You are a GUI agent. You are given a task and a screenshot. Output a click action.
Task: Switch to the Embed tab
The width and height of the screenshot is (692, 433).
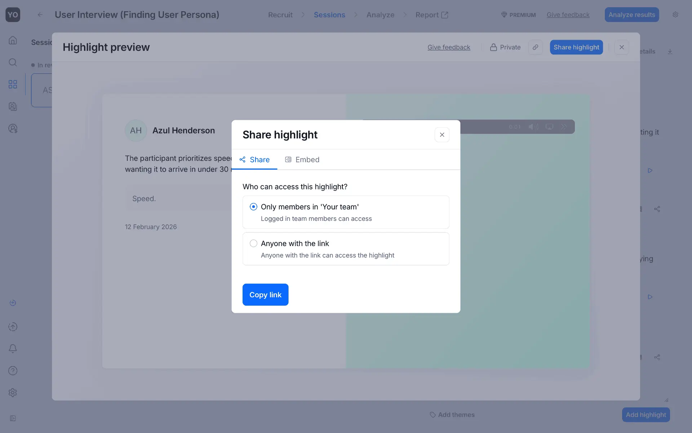pyautogui.click(x=302, y=159)
